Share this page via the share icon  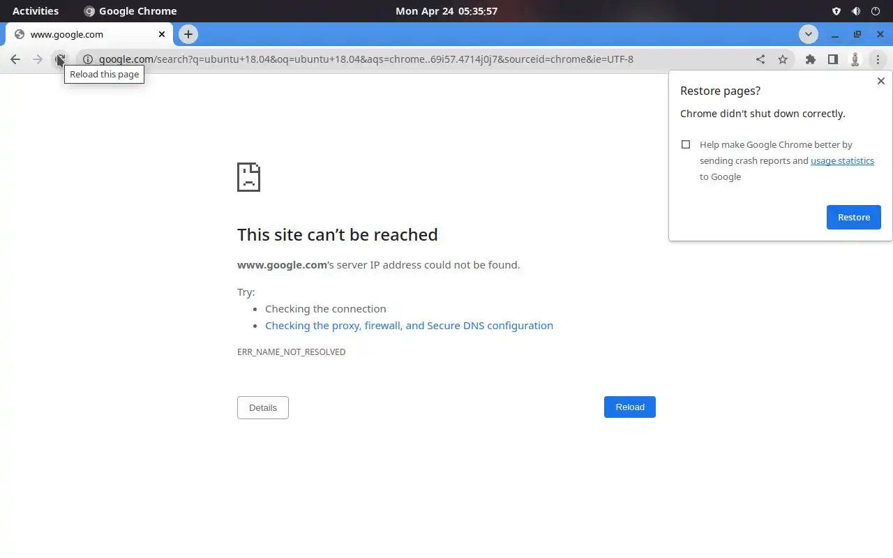point(760,59)
